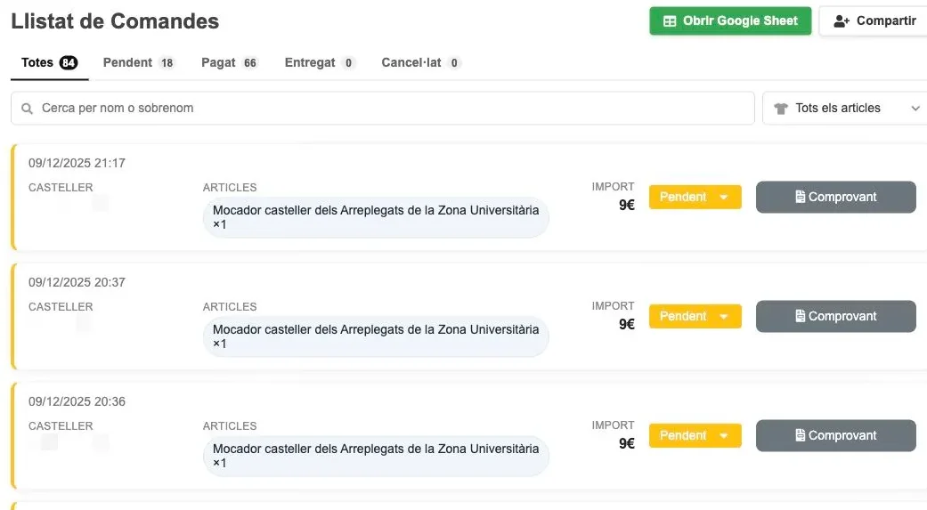The width and height of the screenshot is (927, 510).
Task: Open the Cancel·lat tab
Action: pos(421,62)
